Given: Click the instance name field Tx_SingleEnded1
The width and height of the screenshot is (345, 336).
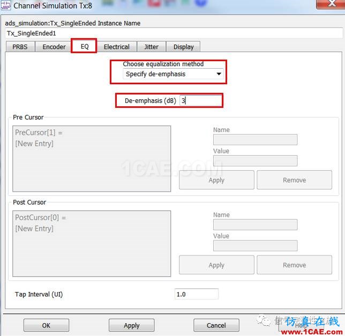Looking at the screenshot, I should coord(174,33).
